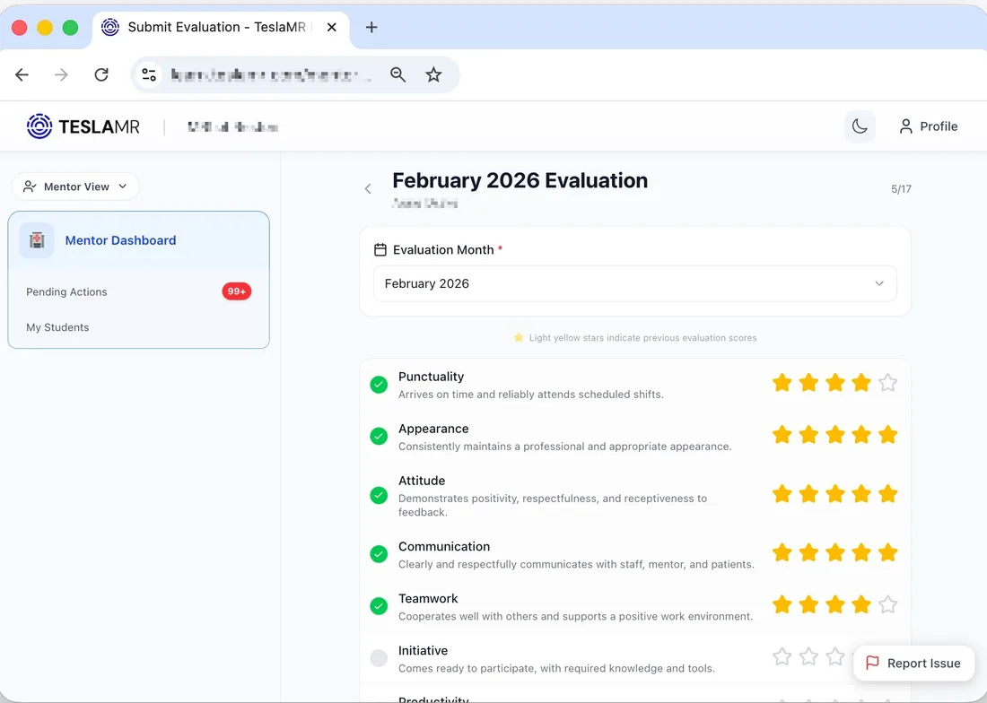Click the green checkmark beside Punctuality
The height and width of the screenshot is (703, 987).
pyautogui.click(x=378, y=384)
